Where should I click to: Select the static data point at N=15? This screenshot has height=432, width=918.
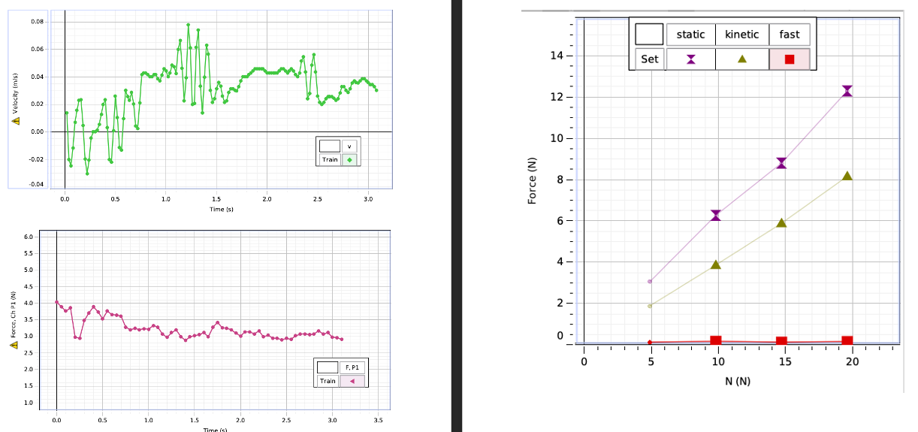click(x=781, y=163)
